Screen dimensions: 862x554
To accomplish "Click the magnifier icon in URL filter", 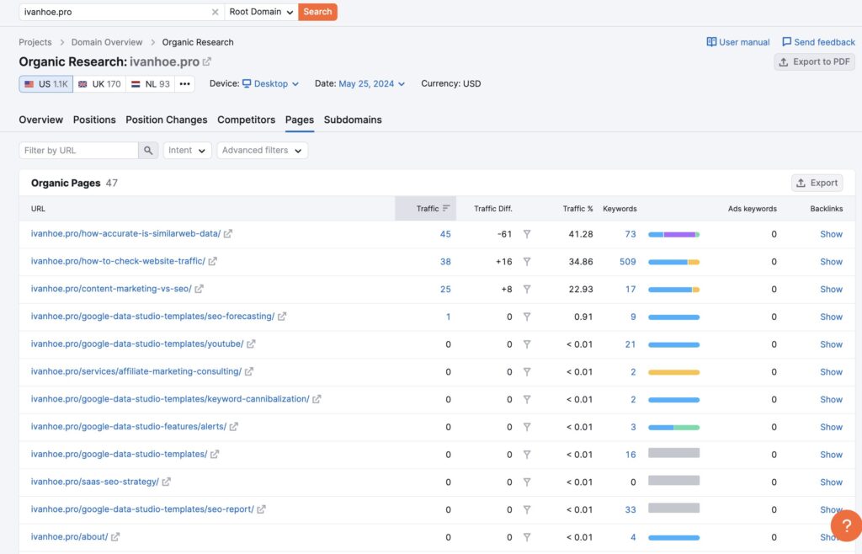I will 148,151.
